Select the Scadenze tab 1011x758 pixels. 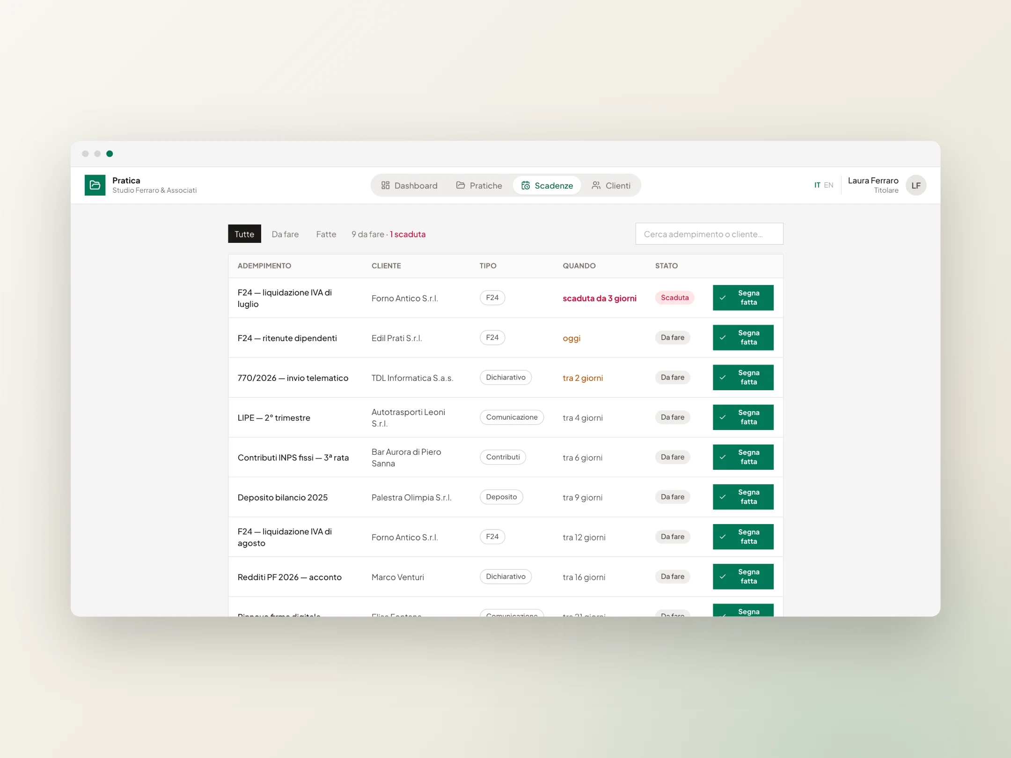[x=547, y=186]
